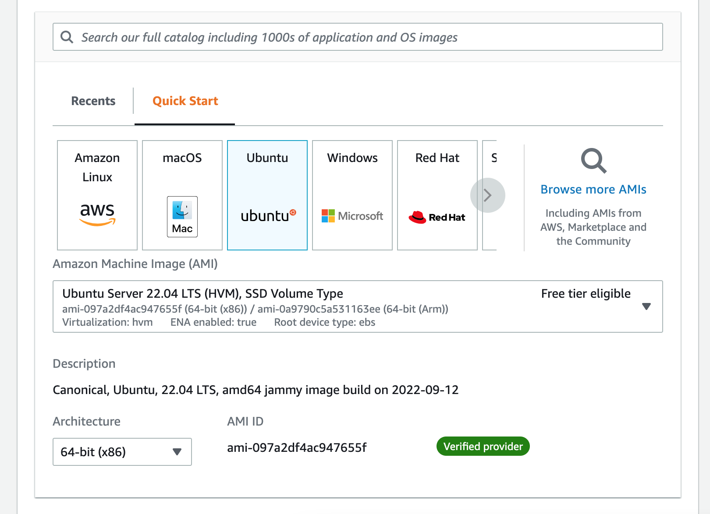The image size is (710, 514).
Task: Click the Virtualization: hvm text
Action: coord(107,322)
